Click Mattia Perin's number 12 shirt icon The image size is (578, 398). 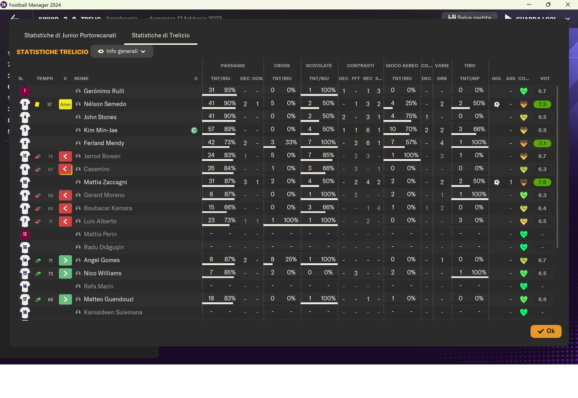[x=25, y=234]
